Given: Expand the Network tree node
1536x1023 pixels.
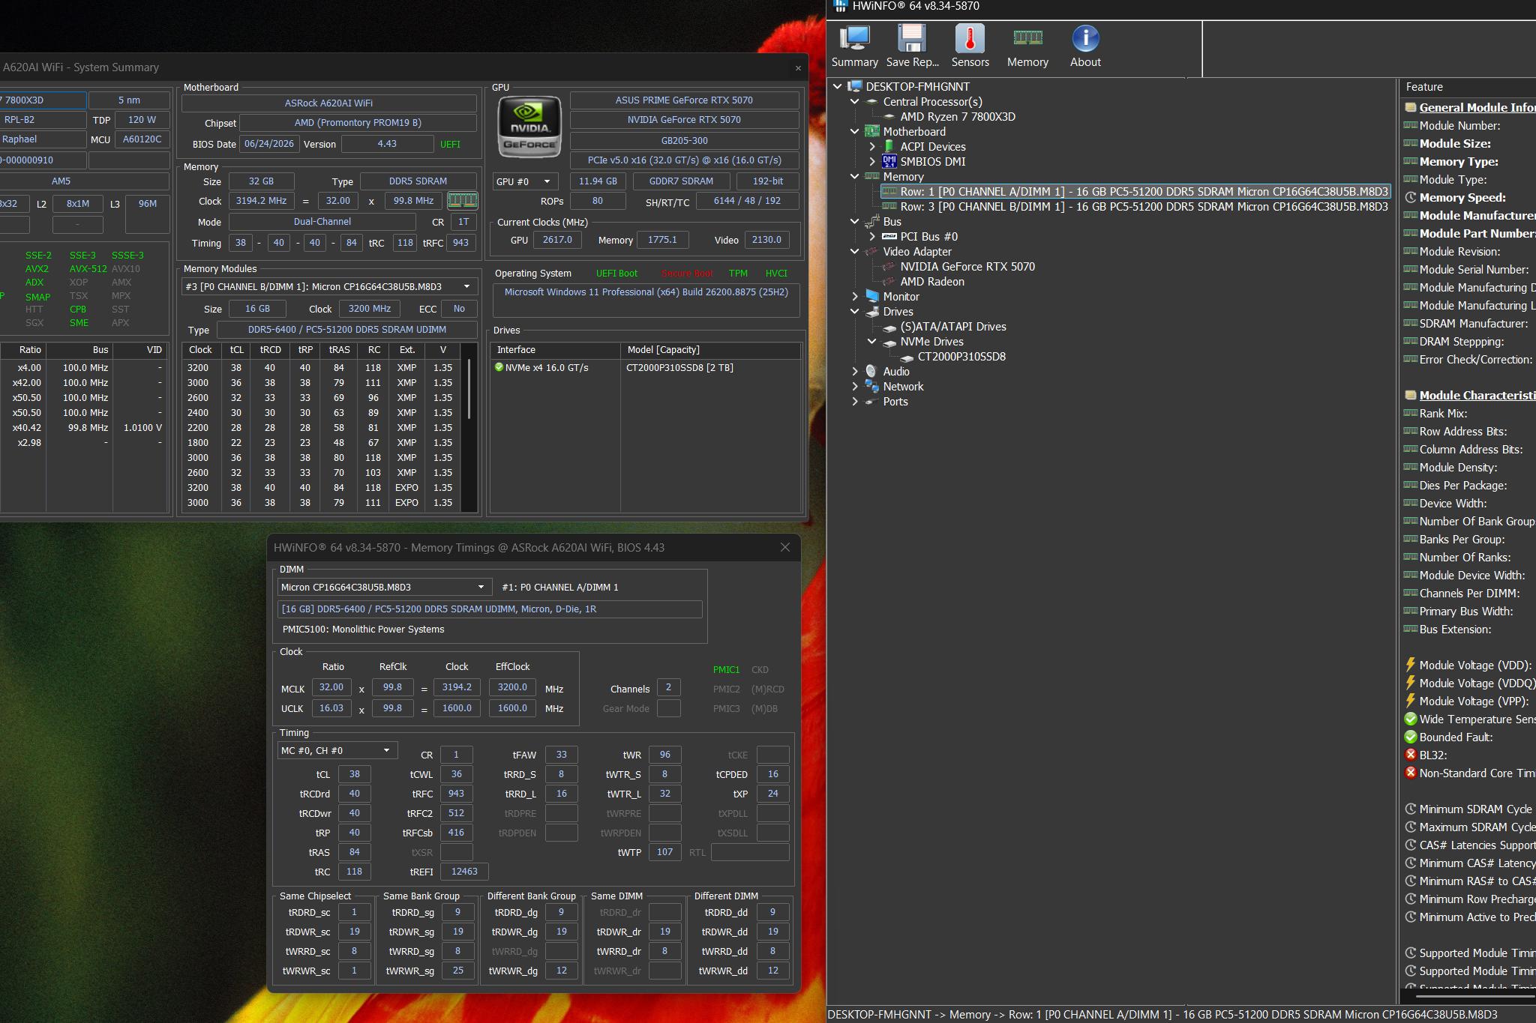Looking at the screenshot, I should (x=854, y=387).
